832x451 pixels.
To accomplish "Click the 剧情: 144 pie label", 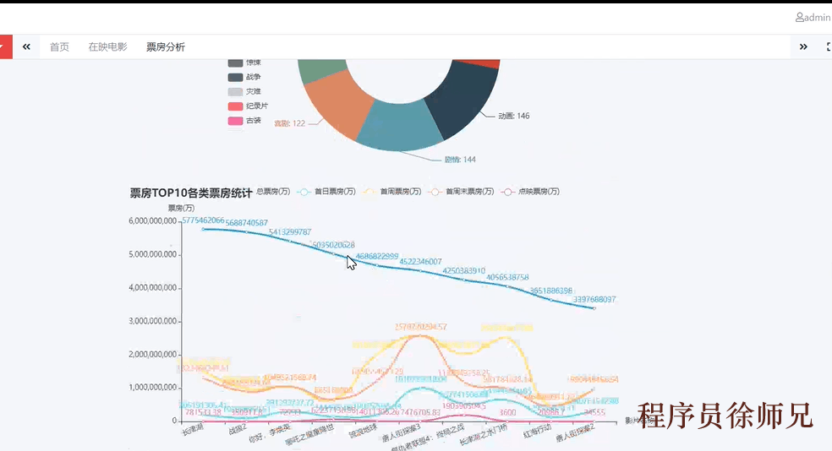I will coord(460,159).
